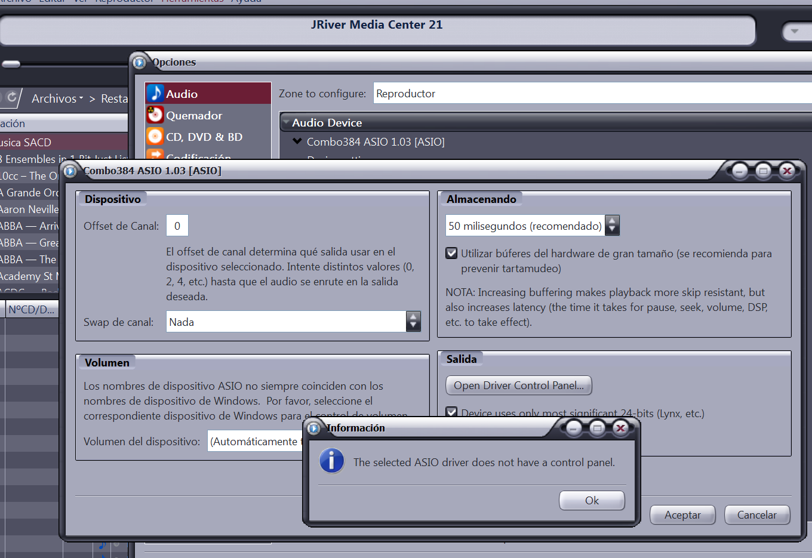The width and height of the screenshot is (812, 558).
Task: Select the 'ABBA — Grea' row
Action: click(x=30, y=242)
